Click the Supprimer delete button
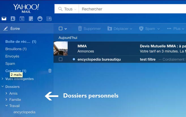The width and height of the screenshot is (186, 117). [x=89, y=28]
